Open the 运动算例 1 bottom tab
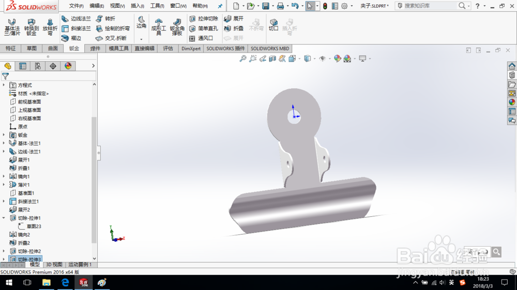This screenshot has width=517, height=290. coord(80,265)
